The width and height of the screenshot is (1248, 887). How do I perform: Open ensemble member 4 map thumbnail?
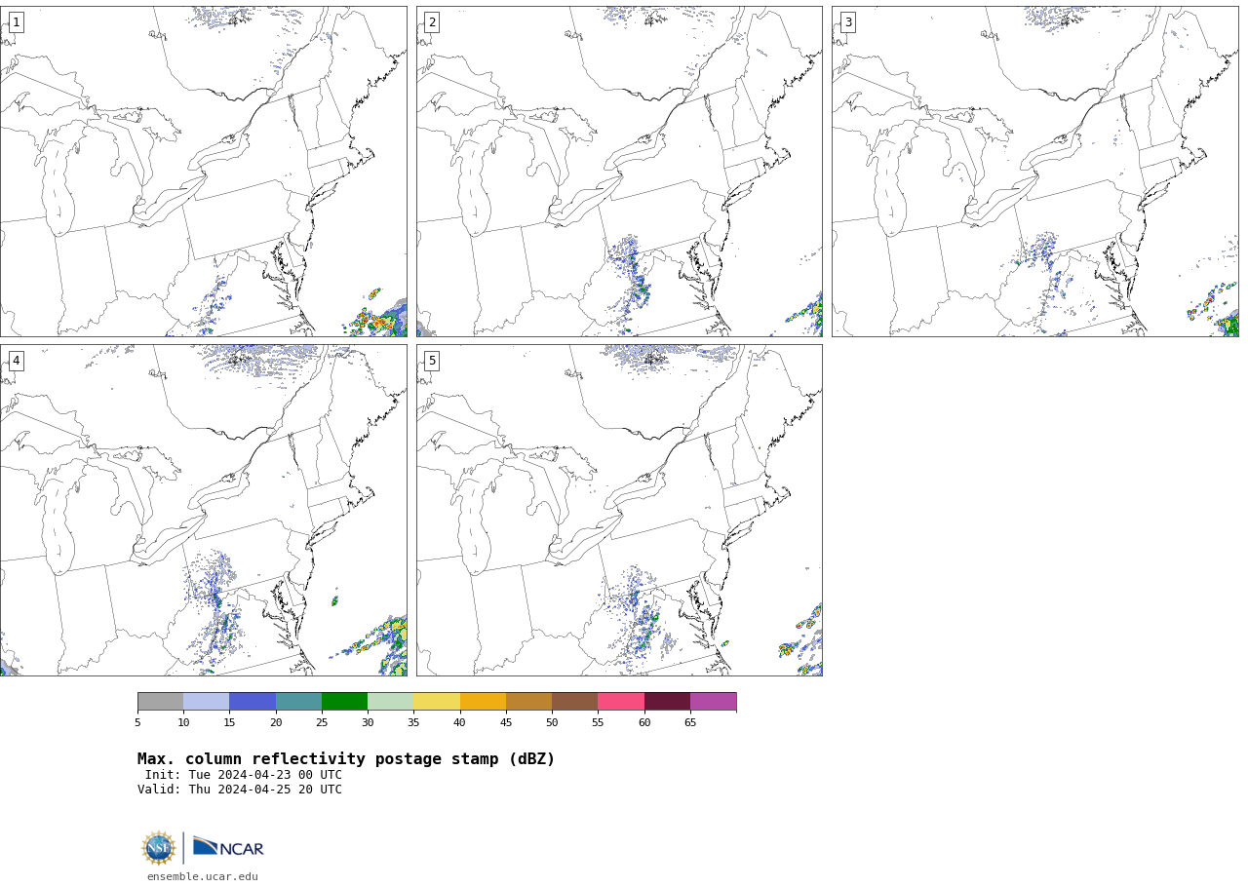203,510
